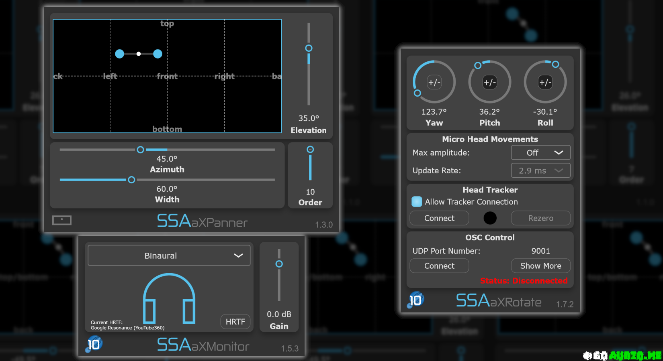Click the UDP Port Number field 9001
This screenshot has width=663, height=361.
[x=541, y=251]
